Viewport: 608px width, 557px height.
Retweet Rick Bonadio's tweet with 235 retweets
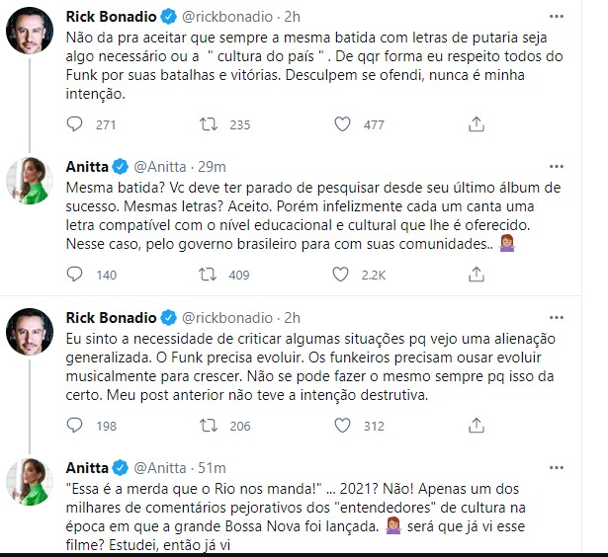point(210,124)
